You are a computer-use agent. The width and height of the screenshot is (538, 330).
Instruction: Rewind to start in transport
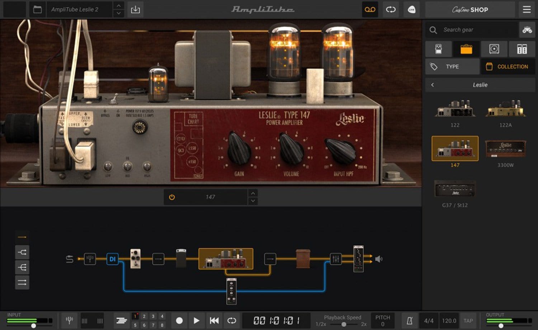(214, 320)
